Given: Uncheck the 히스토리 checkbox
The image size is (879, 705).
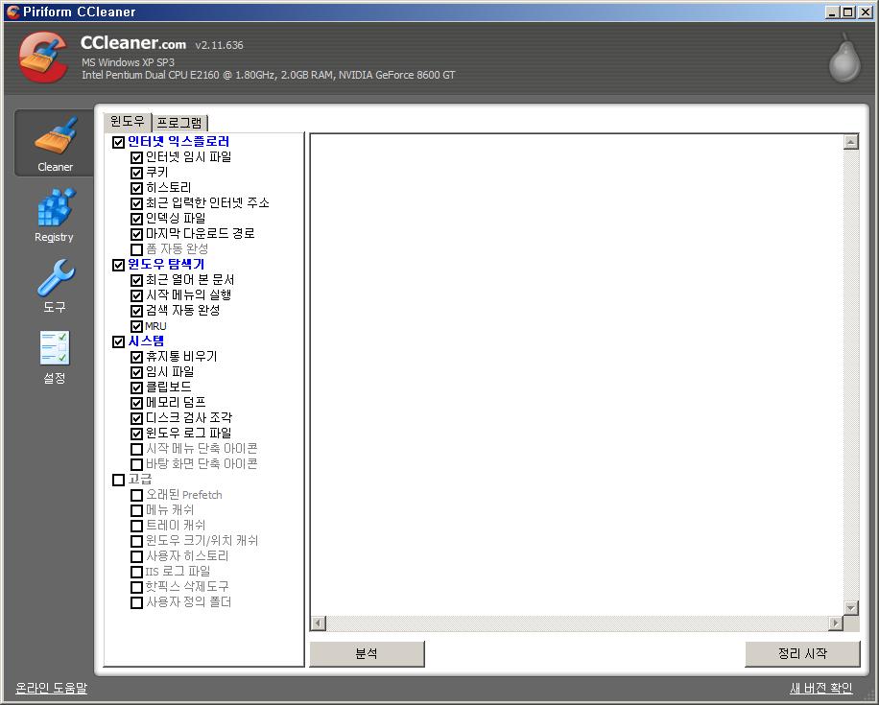Looking at the screenshot, I should pos(136,188).
